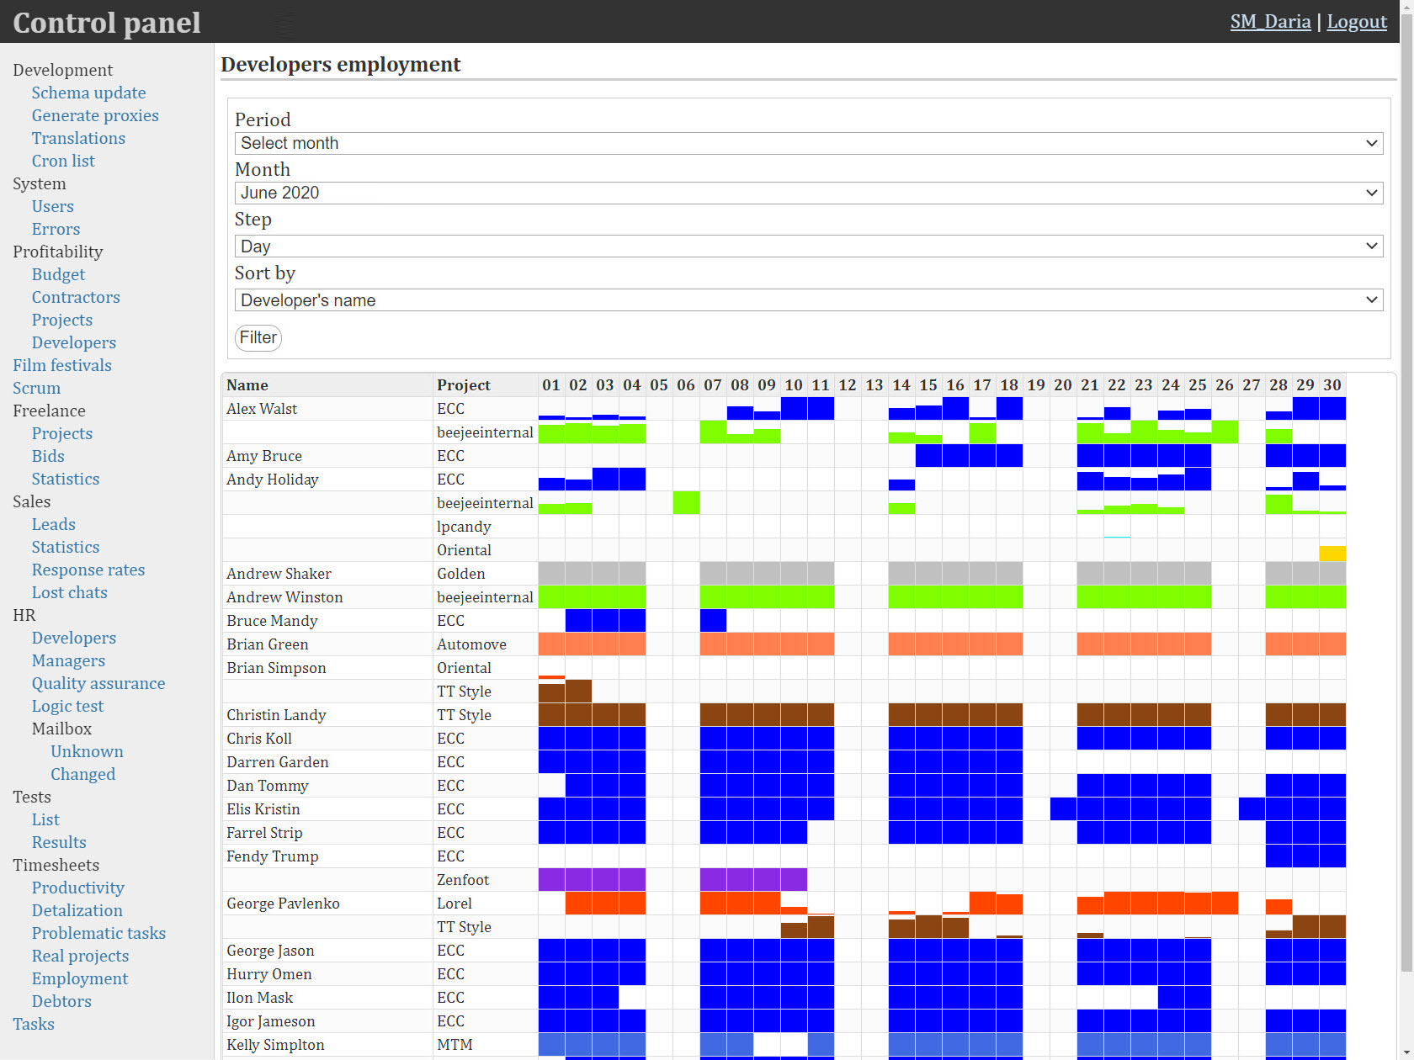
Task: Go to Schema update in sidebar
Action: (x=88, y=93)
